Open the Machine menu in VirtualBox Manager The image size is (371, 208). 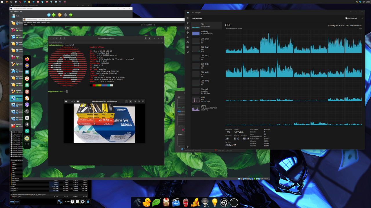(x=16, y=12)
